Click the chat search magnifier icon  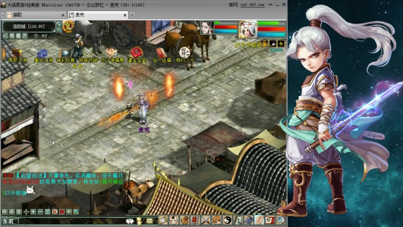click(x=76, y=212)
